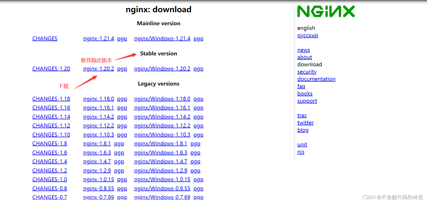Open CHANGES-1.20 link

pyautogui.click(x=51, y=69)
